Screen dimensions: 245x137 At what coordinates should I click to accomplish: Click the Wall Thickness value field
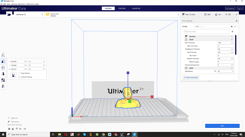pyautogui.click(x=226, y=43)
